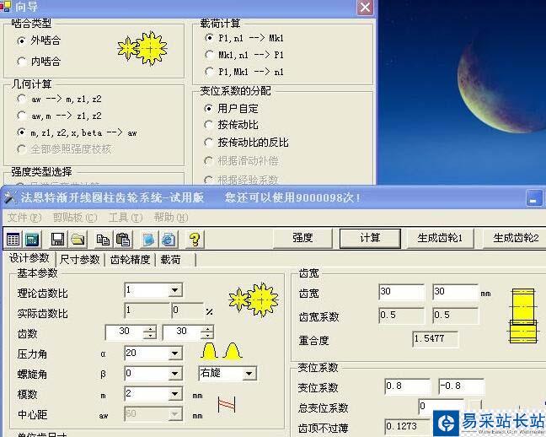The width and height of the screenshot is (546, 437).
Task: Select 按传动比的反比 radio button
Action: (x=208, y=143)
